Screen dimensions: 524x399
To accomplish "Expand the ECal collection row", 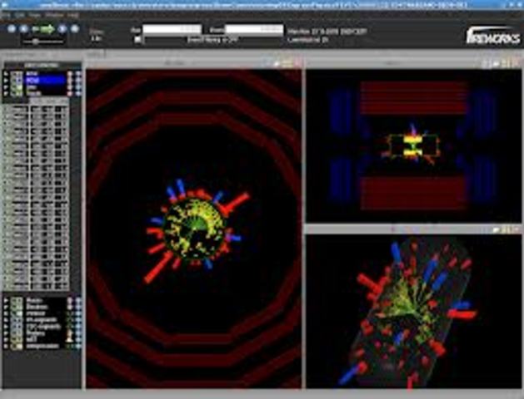I will tap(6, 74).
